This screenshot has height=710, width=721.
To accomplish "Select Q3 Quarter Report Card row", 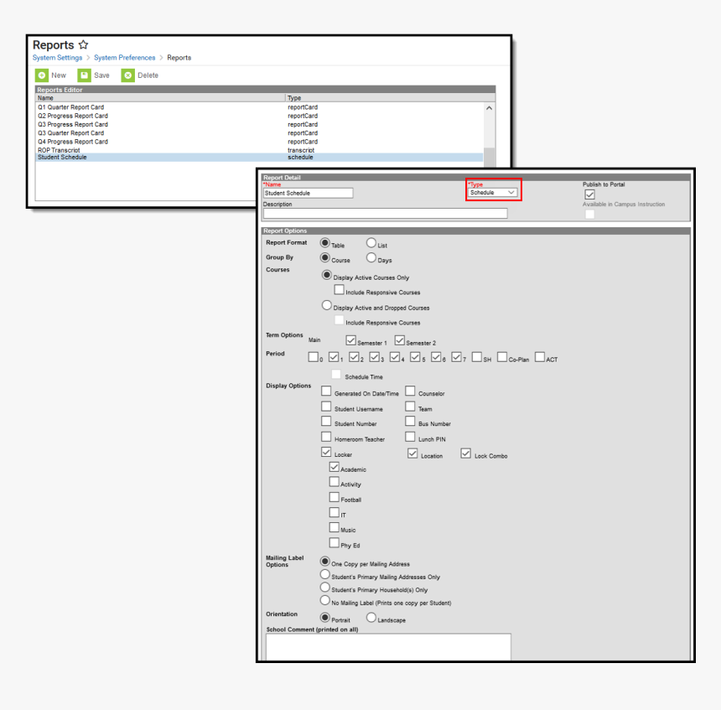I will [x=260, y=133].
